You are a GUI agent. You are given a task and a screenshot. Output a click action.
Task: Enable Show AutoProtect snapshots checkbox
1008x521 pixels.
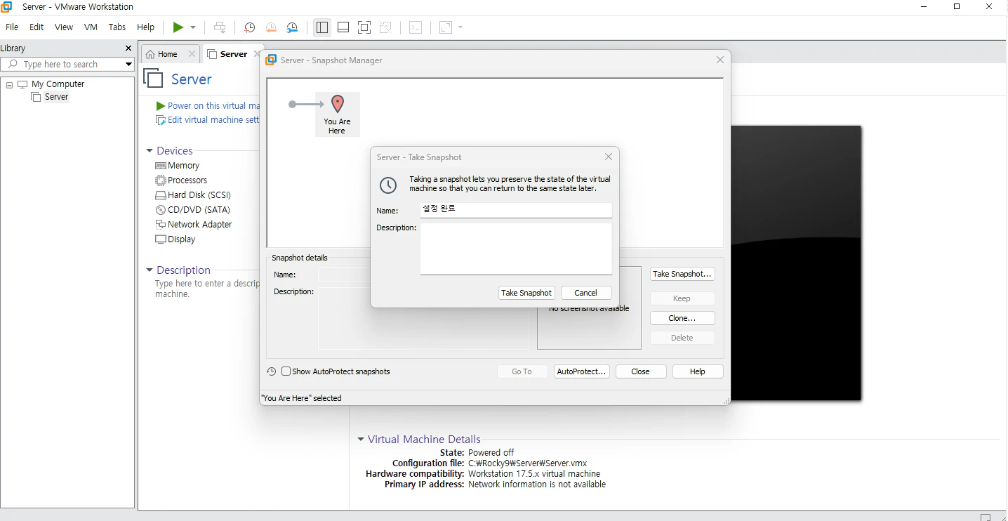[x=286, y=371]
